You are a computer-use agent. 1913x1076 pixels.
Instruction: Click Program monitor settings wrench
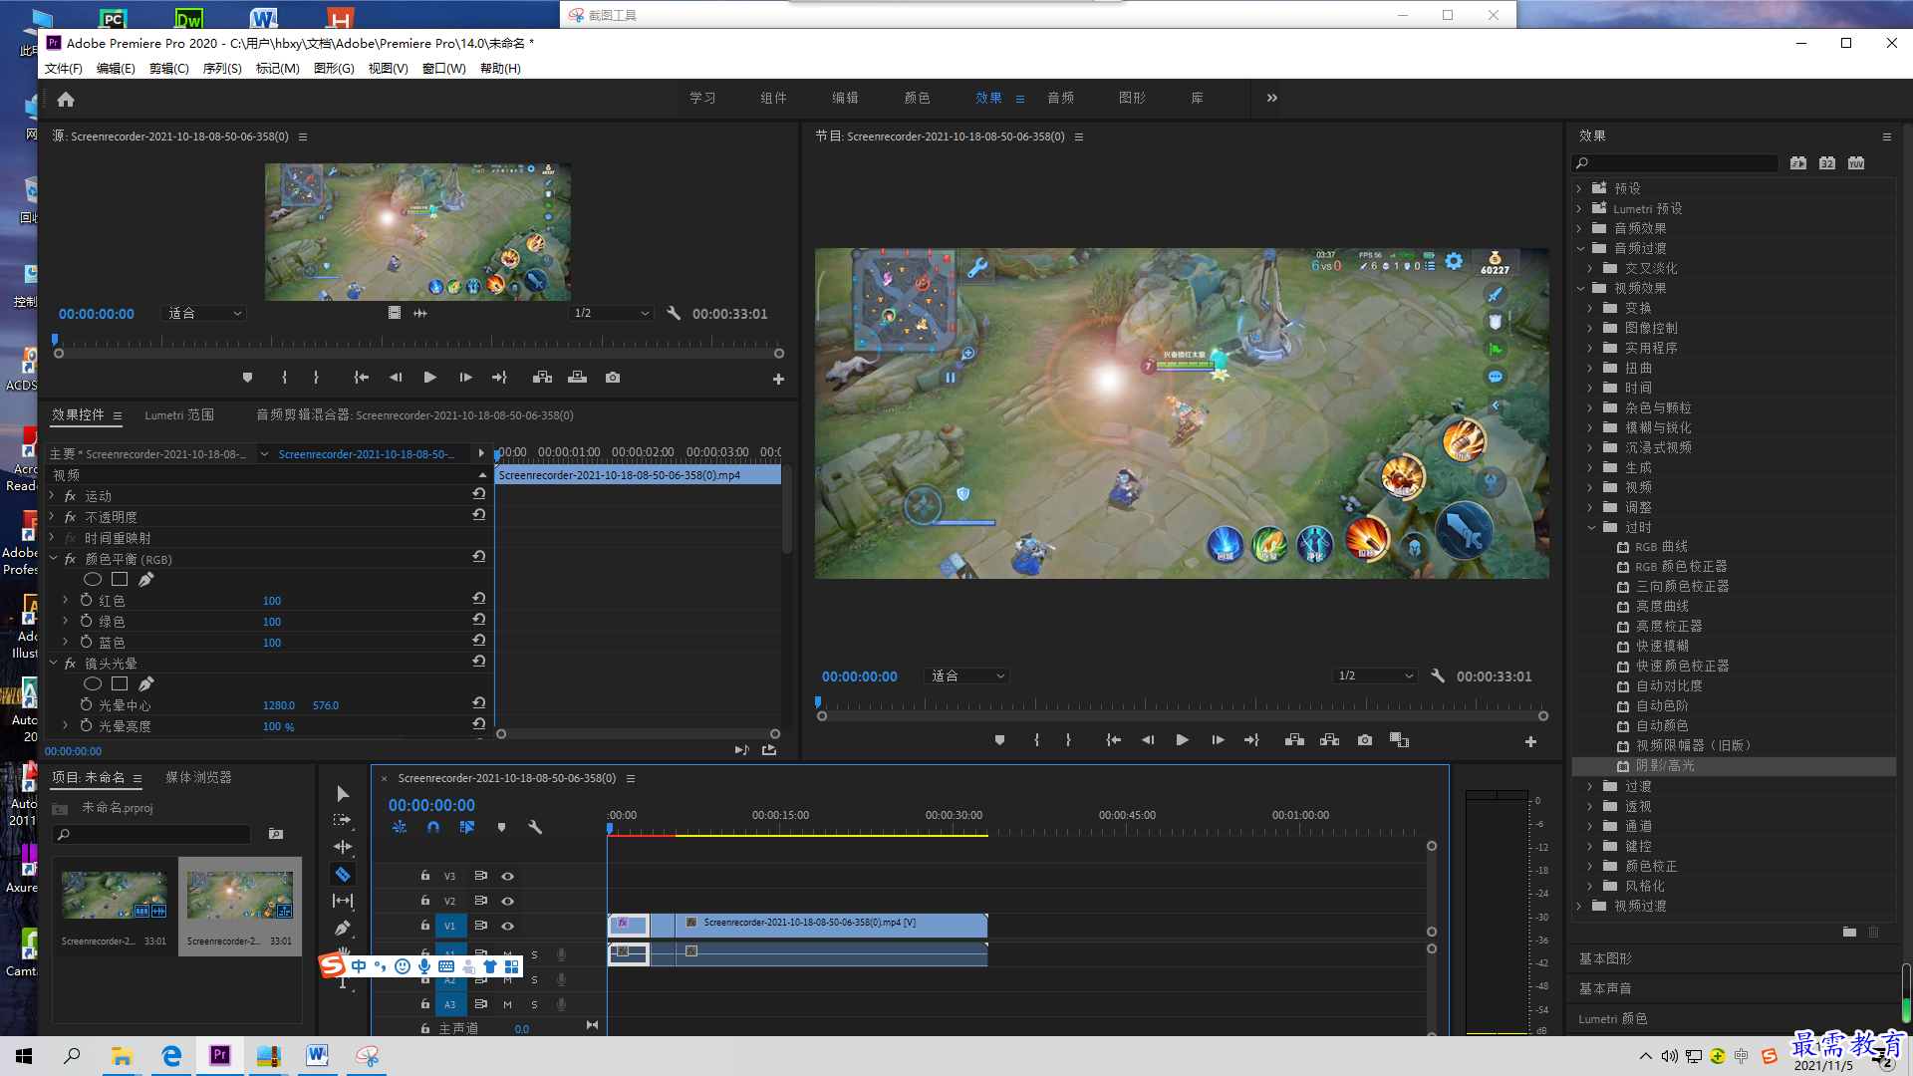[1438, 675]
